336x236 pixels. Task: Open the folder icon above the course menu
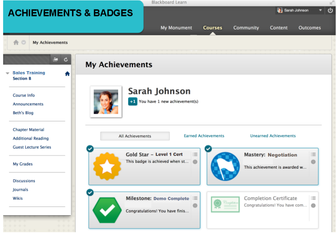point(56,59)
